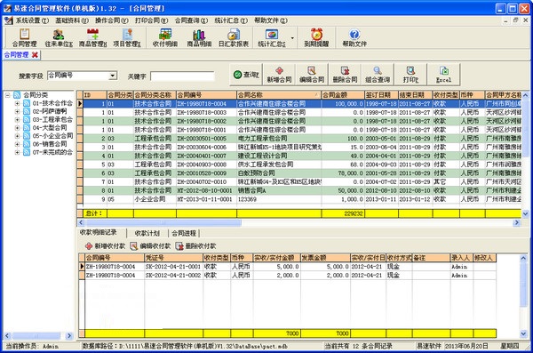This screenshot has width=533, height=353.
Task: Open 基础资料 menu
Action: pos(72,20)
